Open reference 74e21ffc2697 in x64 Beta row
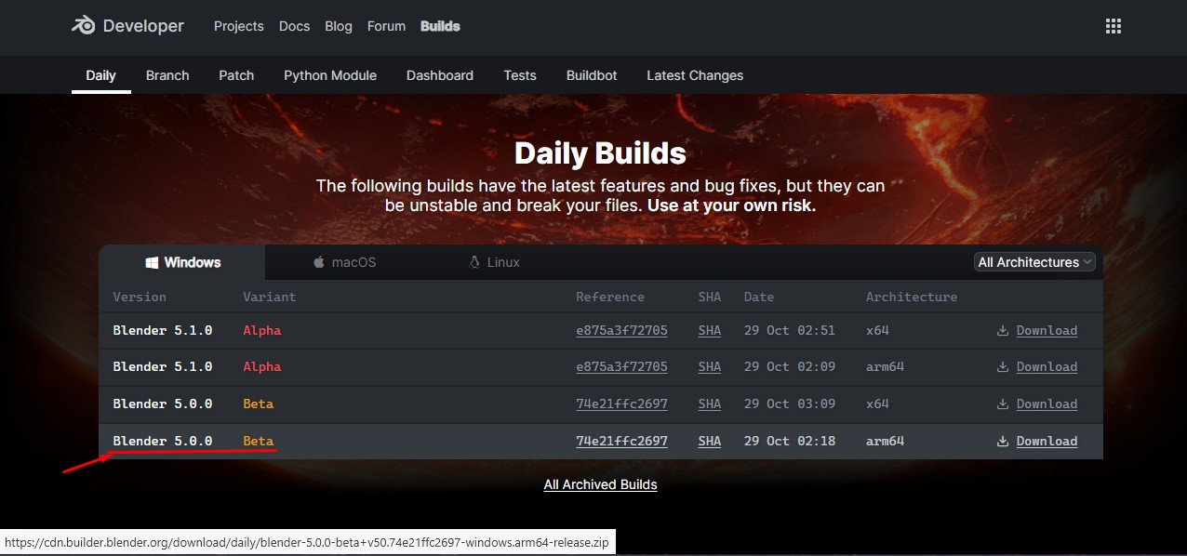The height and width of the screenshot is (556, 1187). 621,404
